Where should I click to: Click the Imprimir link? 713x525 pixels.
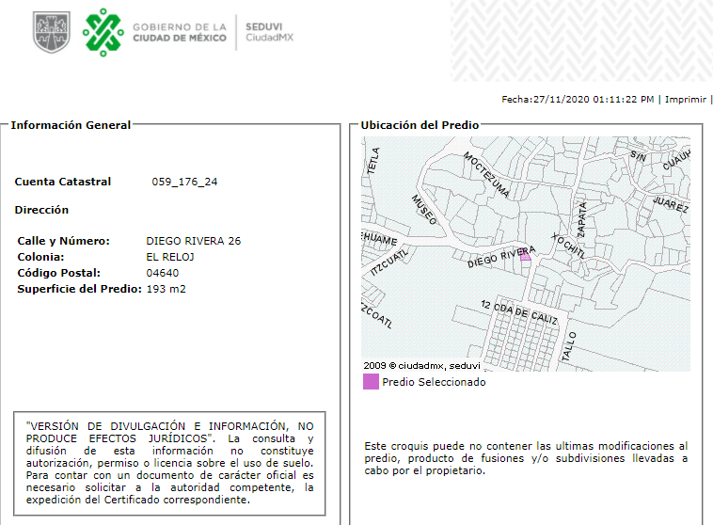coord(686,99)
